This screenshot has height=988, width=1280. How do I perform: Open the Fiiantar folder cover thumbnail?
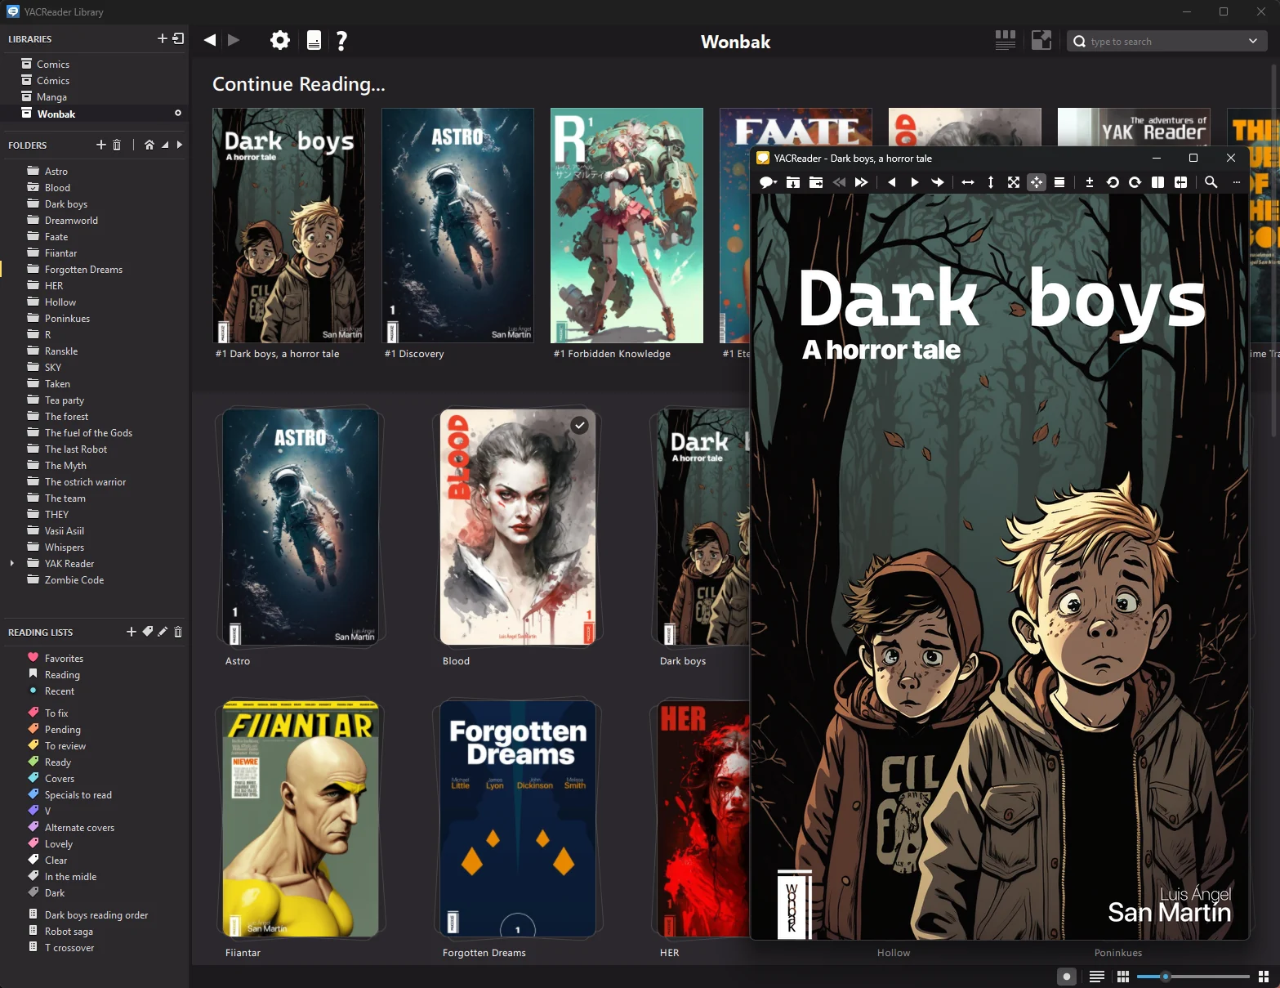[301, 818]
